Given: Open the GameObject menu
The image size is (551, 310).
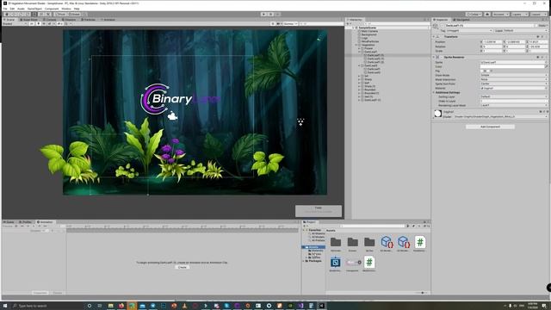Looking at the screenshot, I should pos(34,9).
